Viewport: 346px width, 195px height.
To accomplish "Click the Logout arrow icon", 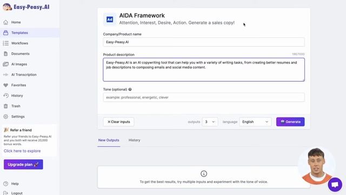I will [x=6, y=193].
